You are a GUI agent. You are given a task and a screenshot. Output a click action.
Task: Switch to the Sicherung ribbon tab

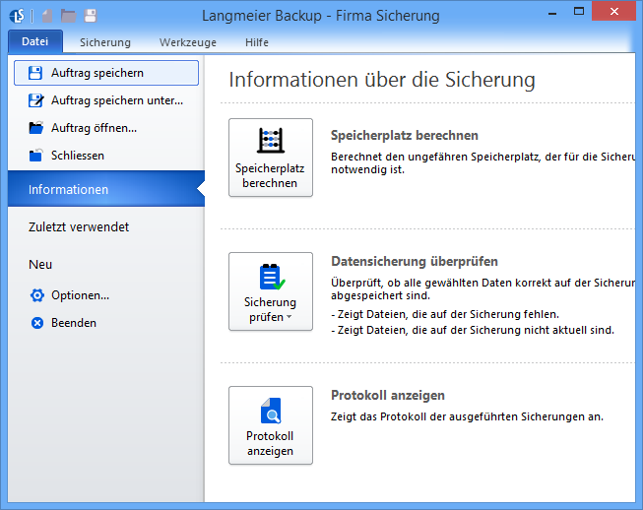(x=105, y=42)
